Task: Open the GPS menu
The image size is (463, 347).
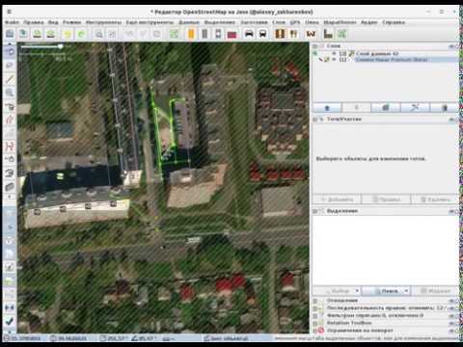Action: (x=295, y=22)
